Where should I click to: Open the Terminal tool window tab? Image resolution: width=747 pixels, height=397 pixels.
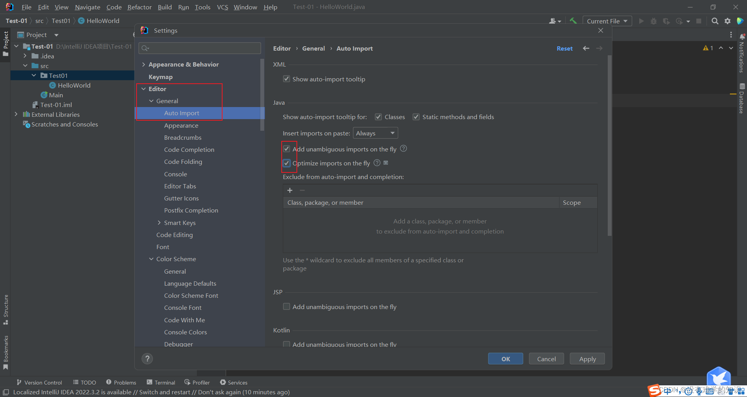point(161,383)
